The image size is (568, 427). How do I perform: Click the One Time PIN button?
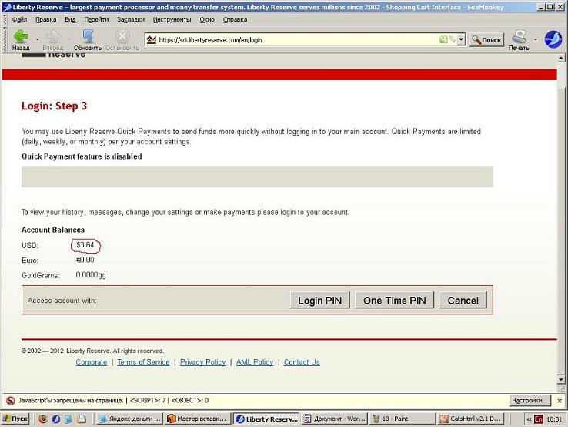395,300
